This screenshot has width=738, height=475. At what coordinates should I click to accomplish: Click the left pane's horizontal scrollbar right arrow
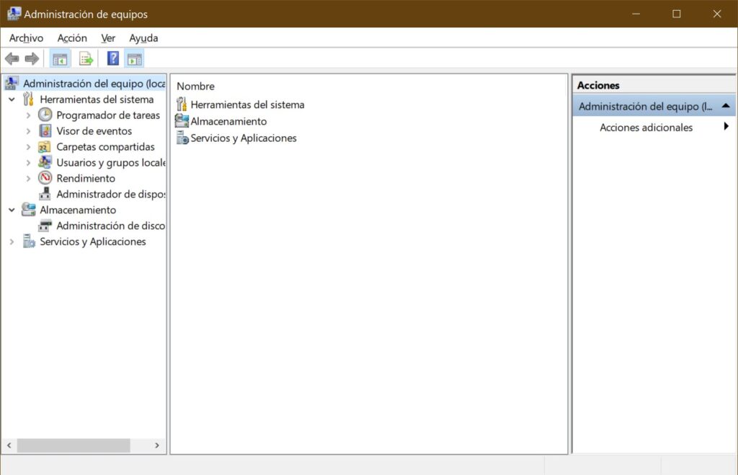click(156, 445)
